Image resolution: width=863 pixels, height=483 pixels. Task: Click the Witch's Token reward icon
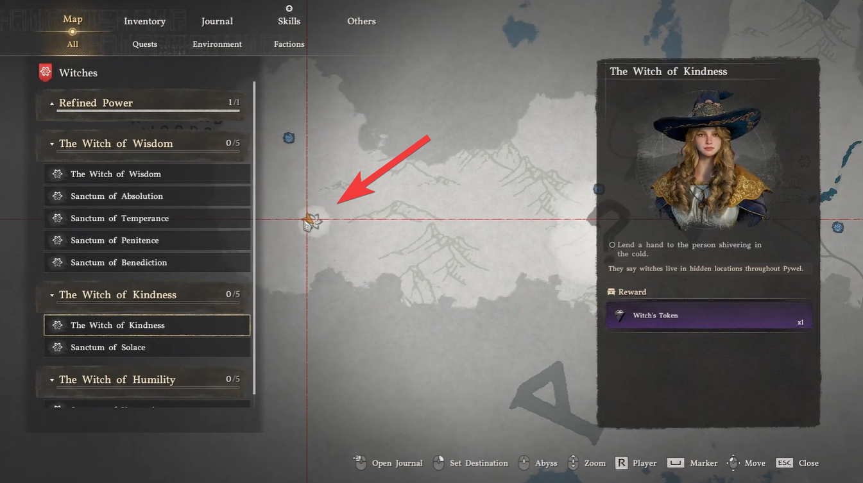point(620,315)
